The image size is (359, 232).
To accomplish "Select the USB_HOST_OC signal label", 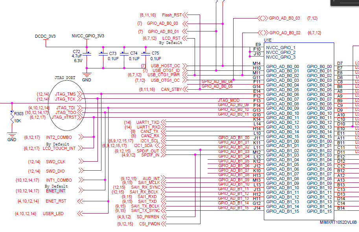I will point(165,66).
